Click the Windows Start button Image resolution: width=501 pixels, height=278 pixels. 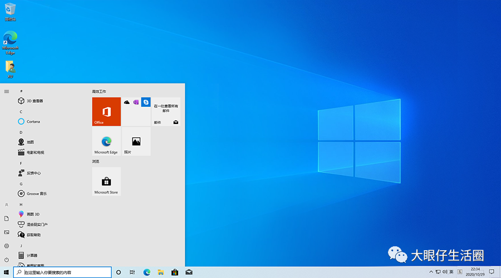6,272
